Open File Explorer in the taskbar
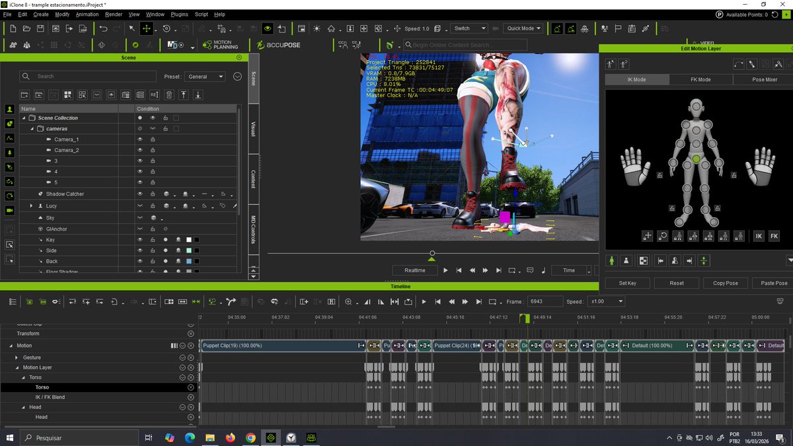Image resolution: width=793 pixels, height=446 pixels. (209, 437)
